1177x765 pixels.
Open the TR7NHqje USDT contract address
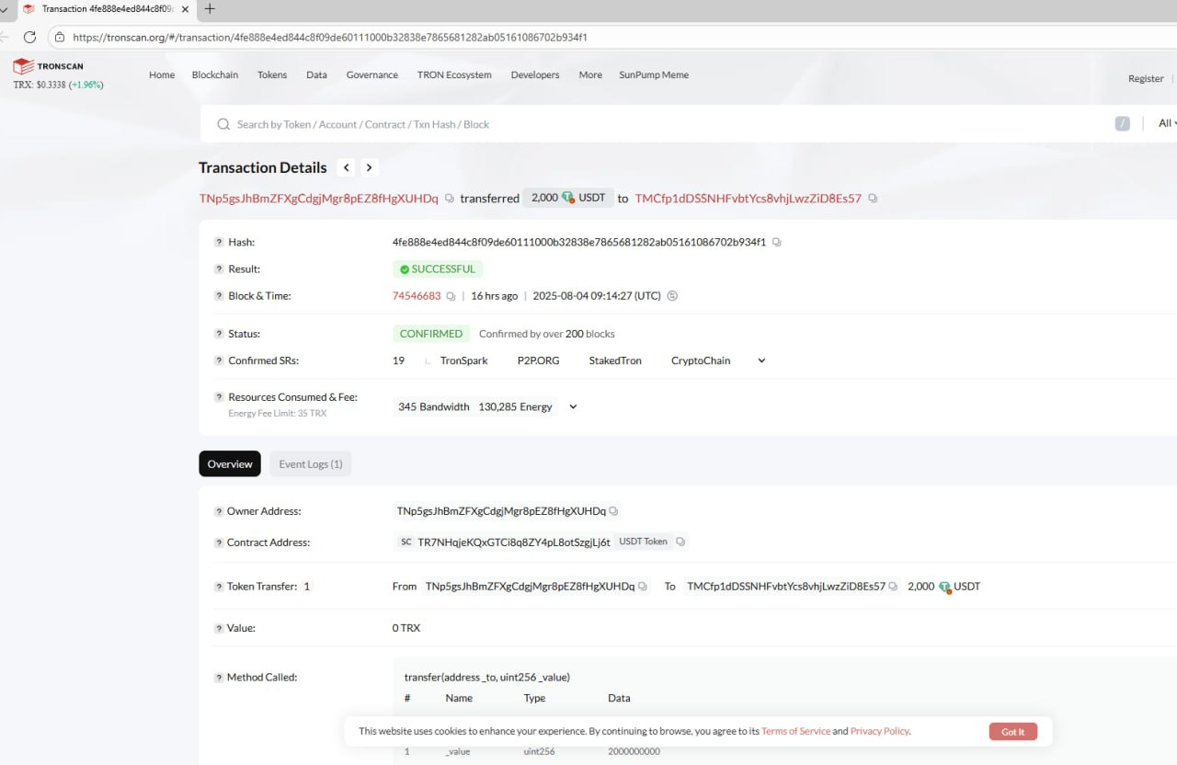(514, 542)
